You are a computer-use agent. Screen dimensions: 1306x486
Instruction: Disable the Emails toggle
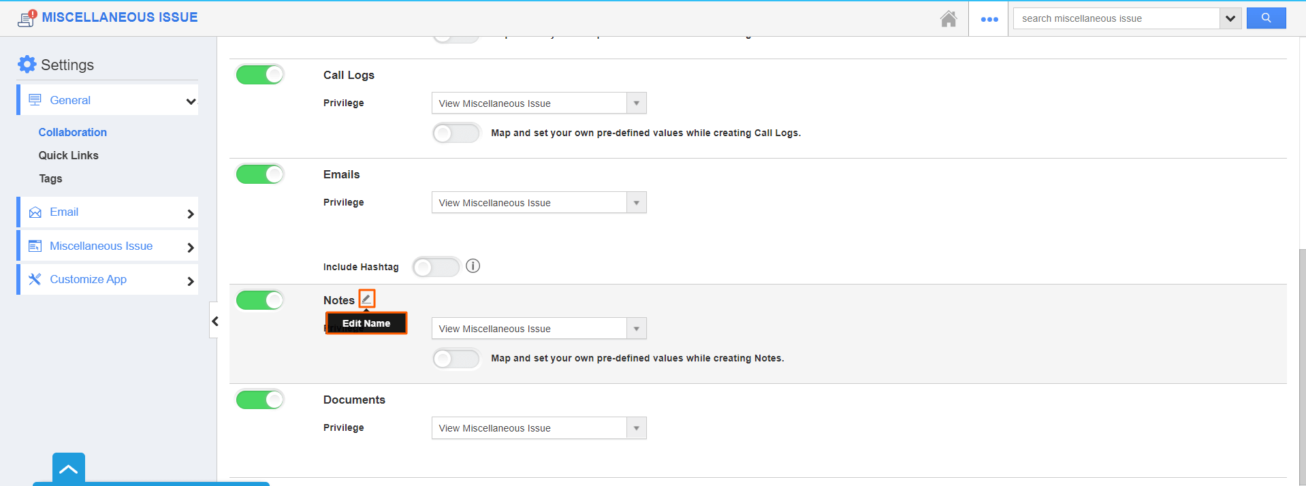(260, 174)
